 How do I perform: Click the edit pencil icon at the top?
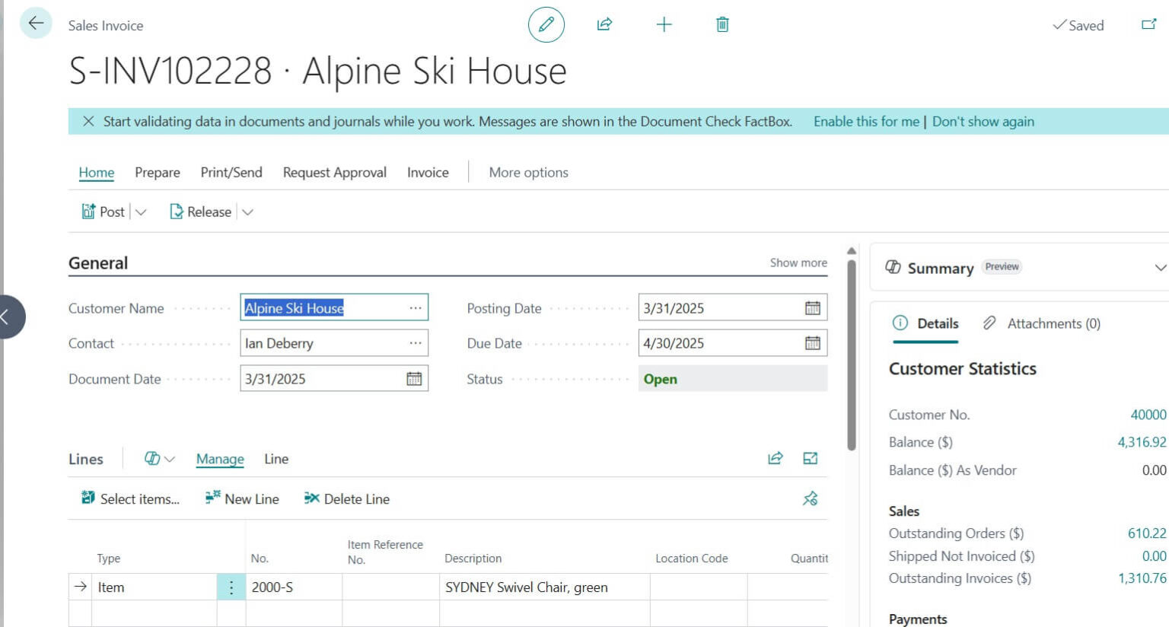click(x=546, y=24)
